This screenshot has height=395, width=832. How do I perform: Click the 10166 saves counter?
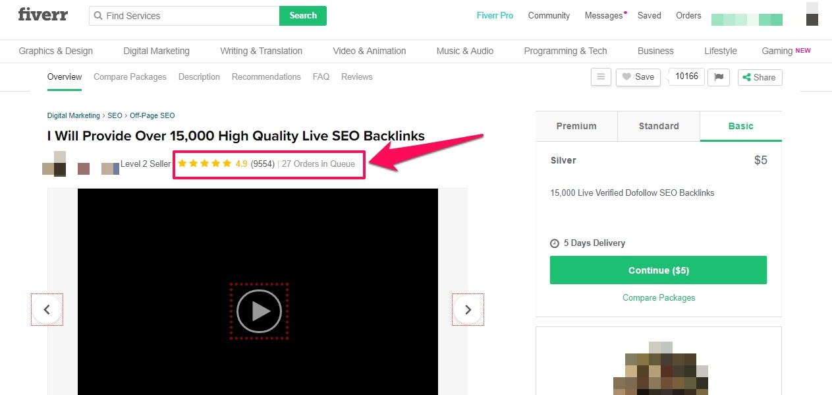686,76
